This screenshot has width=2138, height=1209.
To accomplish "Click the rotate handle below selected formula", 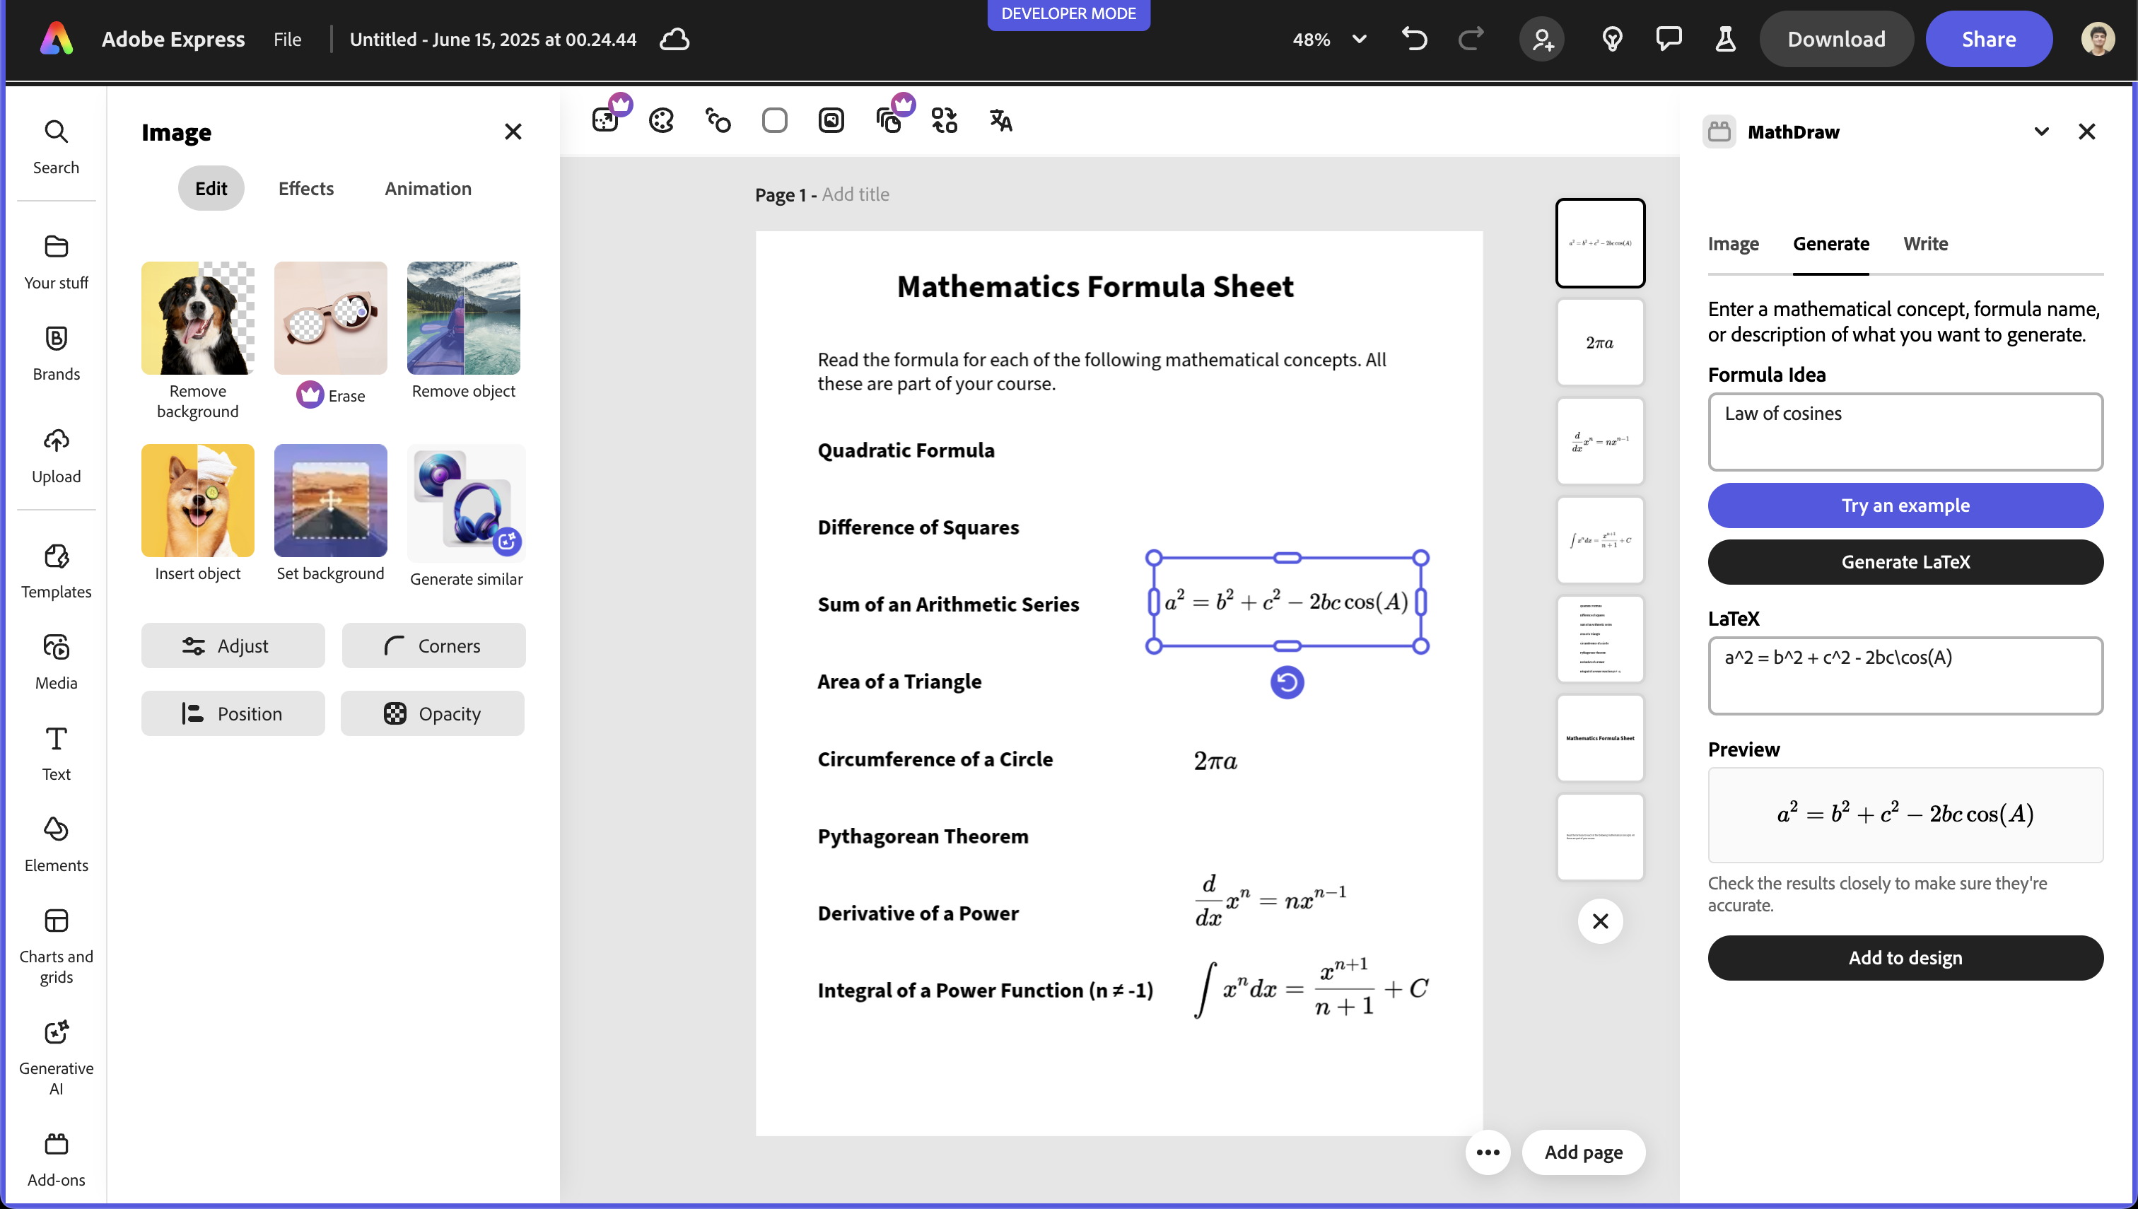I will (x=1286, y=682).
